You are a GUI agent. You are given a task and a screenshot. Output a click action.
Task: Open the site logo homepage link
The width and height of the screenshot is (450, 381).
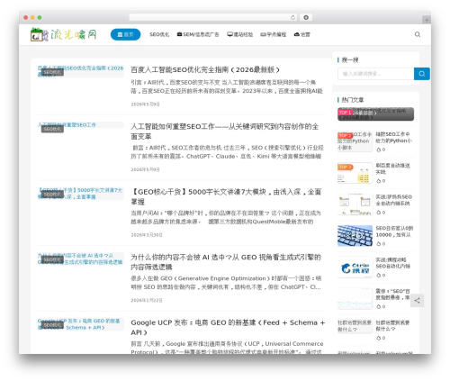pyautogui.click(x=64, y=34)
